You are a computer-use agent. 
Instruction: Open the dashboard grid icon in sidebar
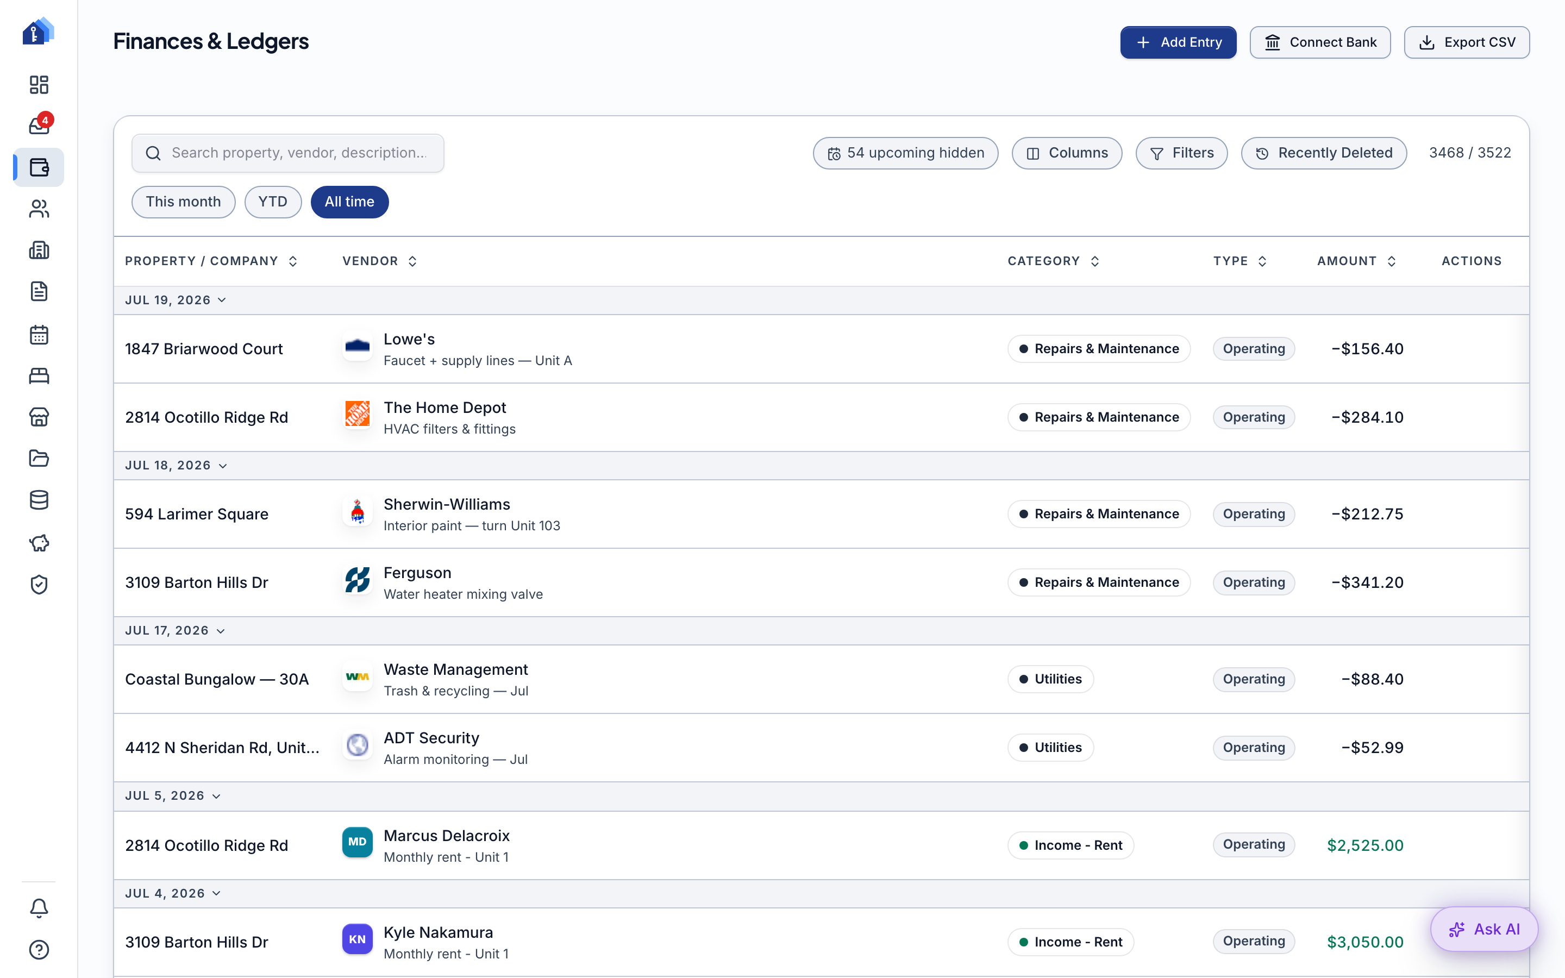39,85
